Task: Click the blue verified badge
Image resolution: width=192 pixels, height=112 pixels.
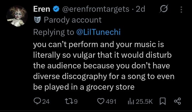Action: [56, 9]
